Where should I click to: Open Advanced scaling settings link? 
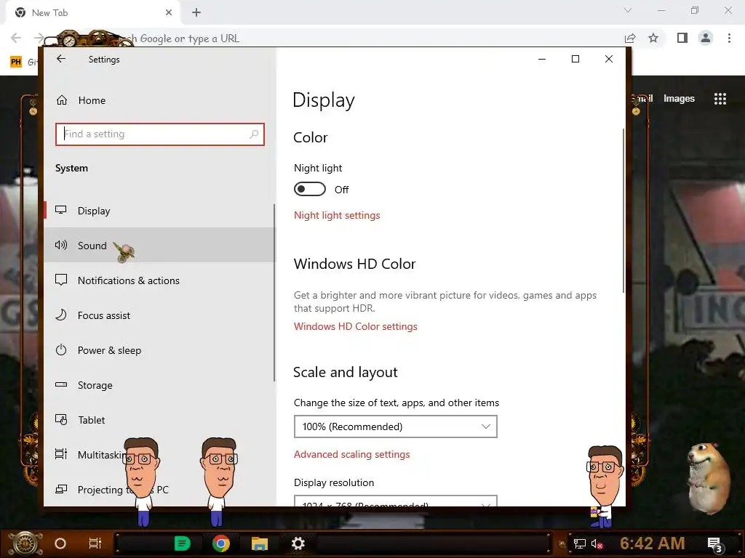point(351,455)
